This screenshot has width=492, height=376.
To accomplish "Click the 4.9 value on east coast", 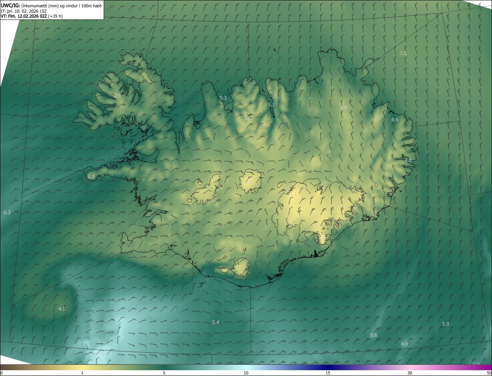I will click(x=394, y=120).
